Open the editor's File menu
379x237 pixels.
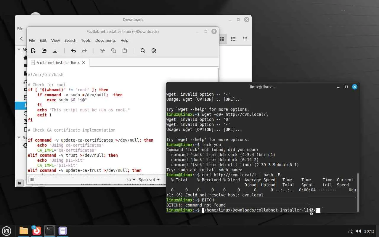[32, 40]
